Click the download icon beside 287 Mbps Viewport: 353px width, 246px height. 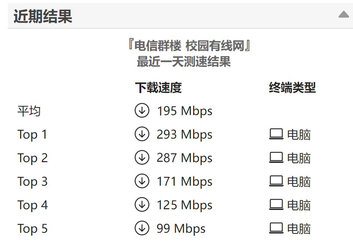tap(142, 157)
